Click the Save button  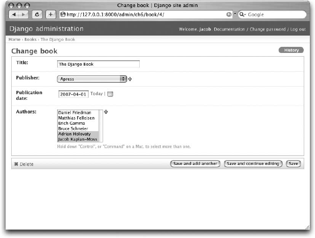293,164
